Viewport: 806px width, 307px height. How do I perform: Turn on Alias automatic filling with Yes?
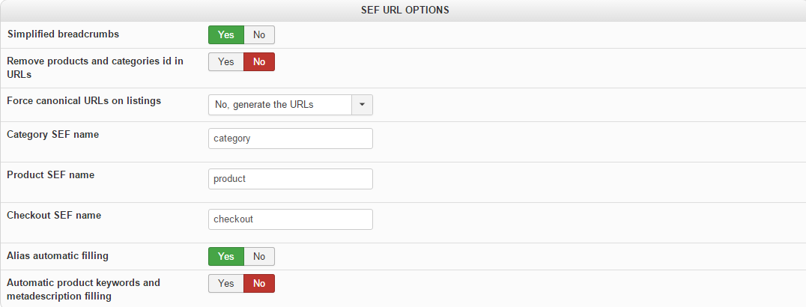(225, 256)
